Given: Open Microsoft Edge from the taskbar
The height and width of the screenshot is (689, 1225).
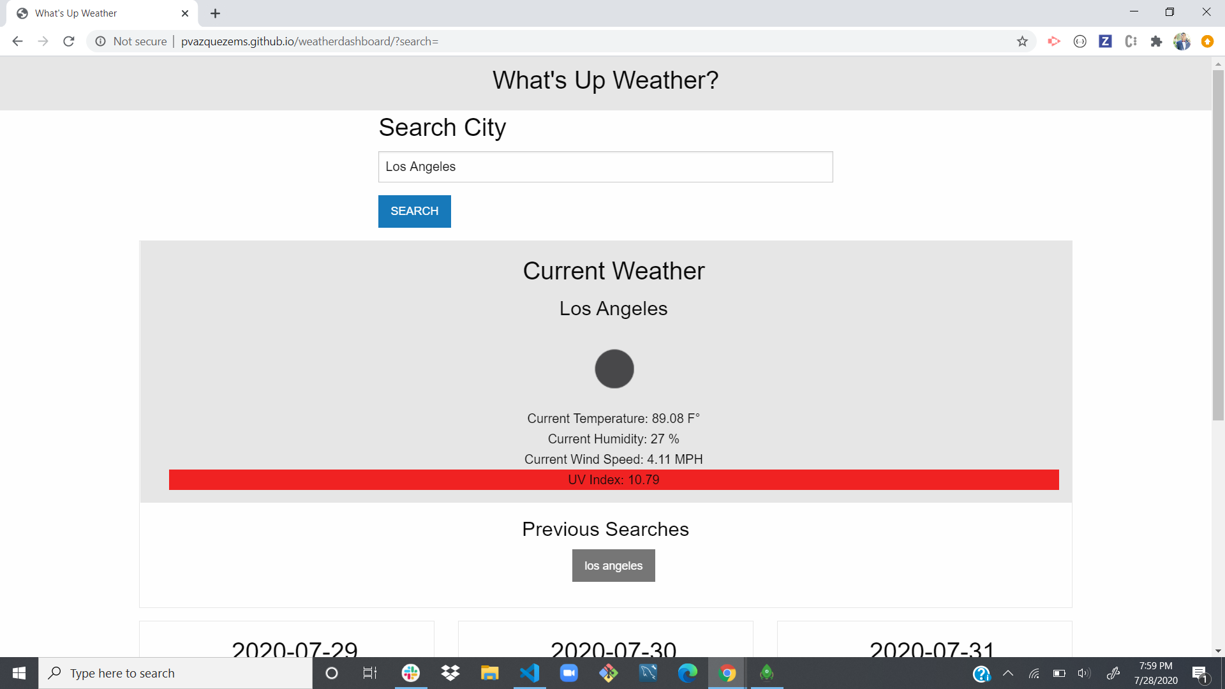Looking at the screenshot, I should pos(687,673).
